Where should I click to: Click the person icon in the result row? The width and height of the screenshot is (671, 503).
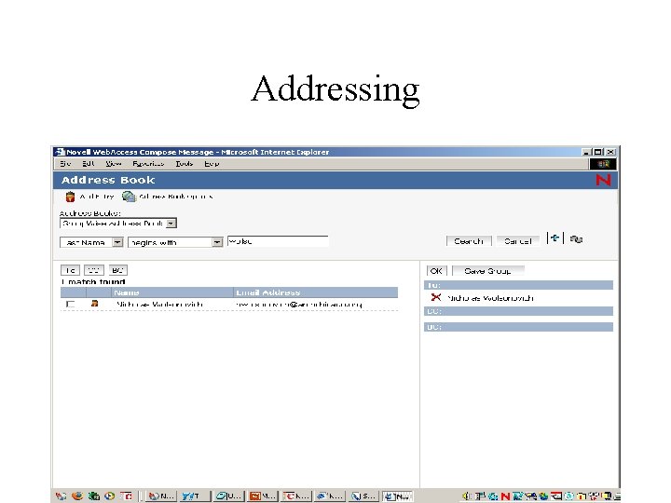tap(94, 304)
